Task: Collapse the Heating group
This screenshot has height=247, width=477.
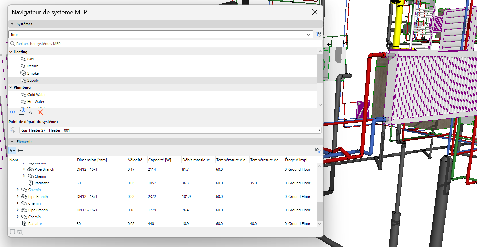Action: tap(11, 52)
